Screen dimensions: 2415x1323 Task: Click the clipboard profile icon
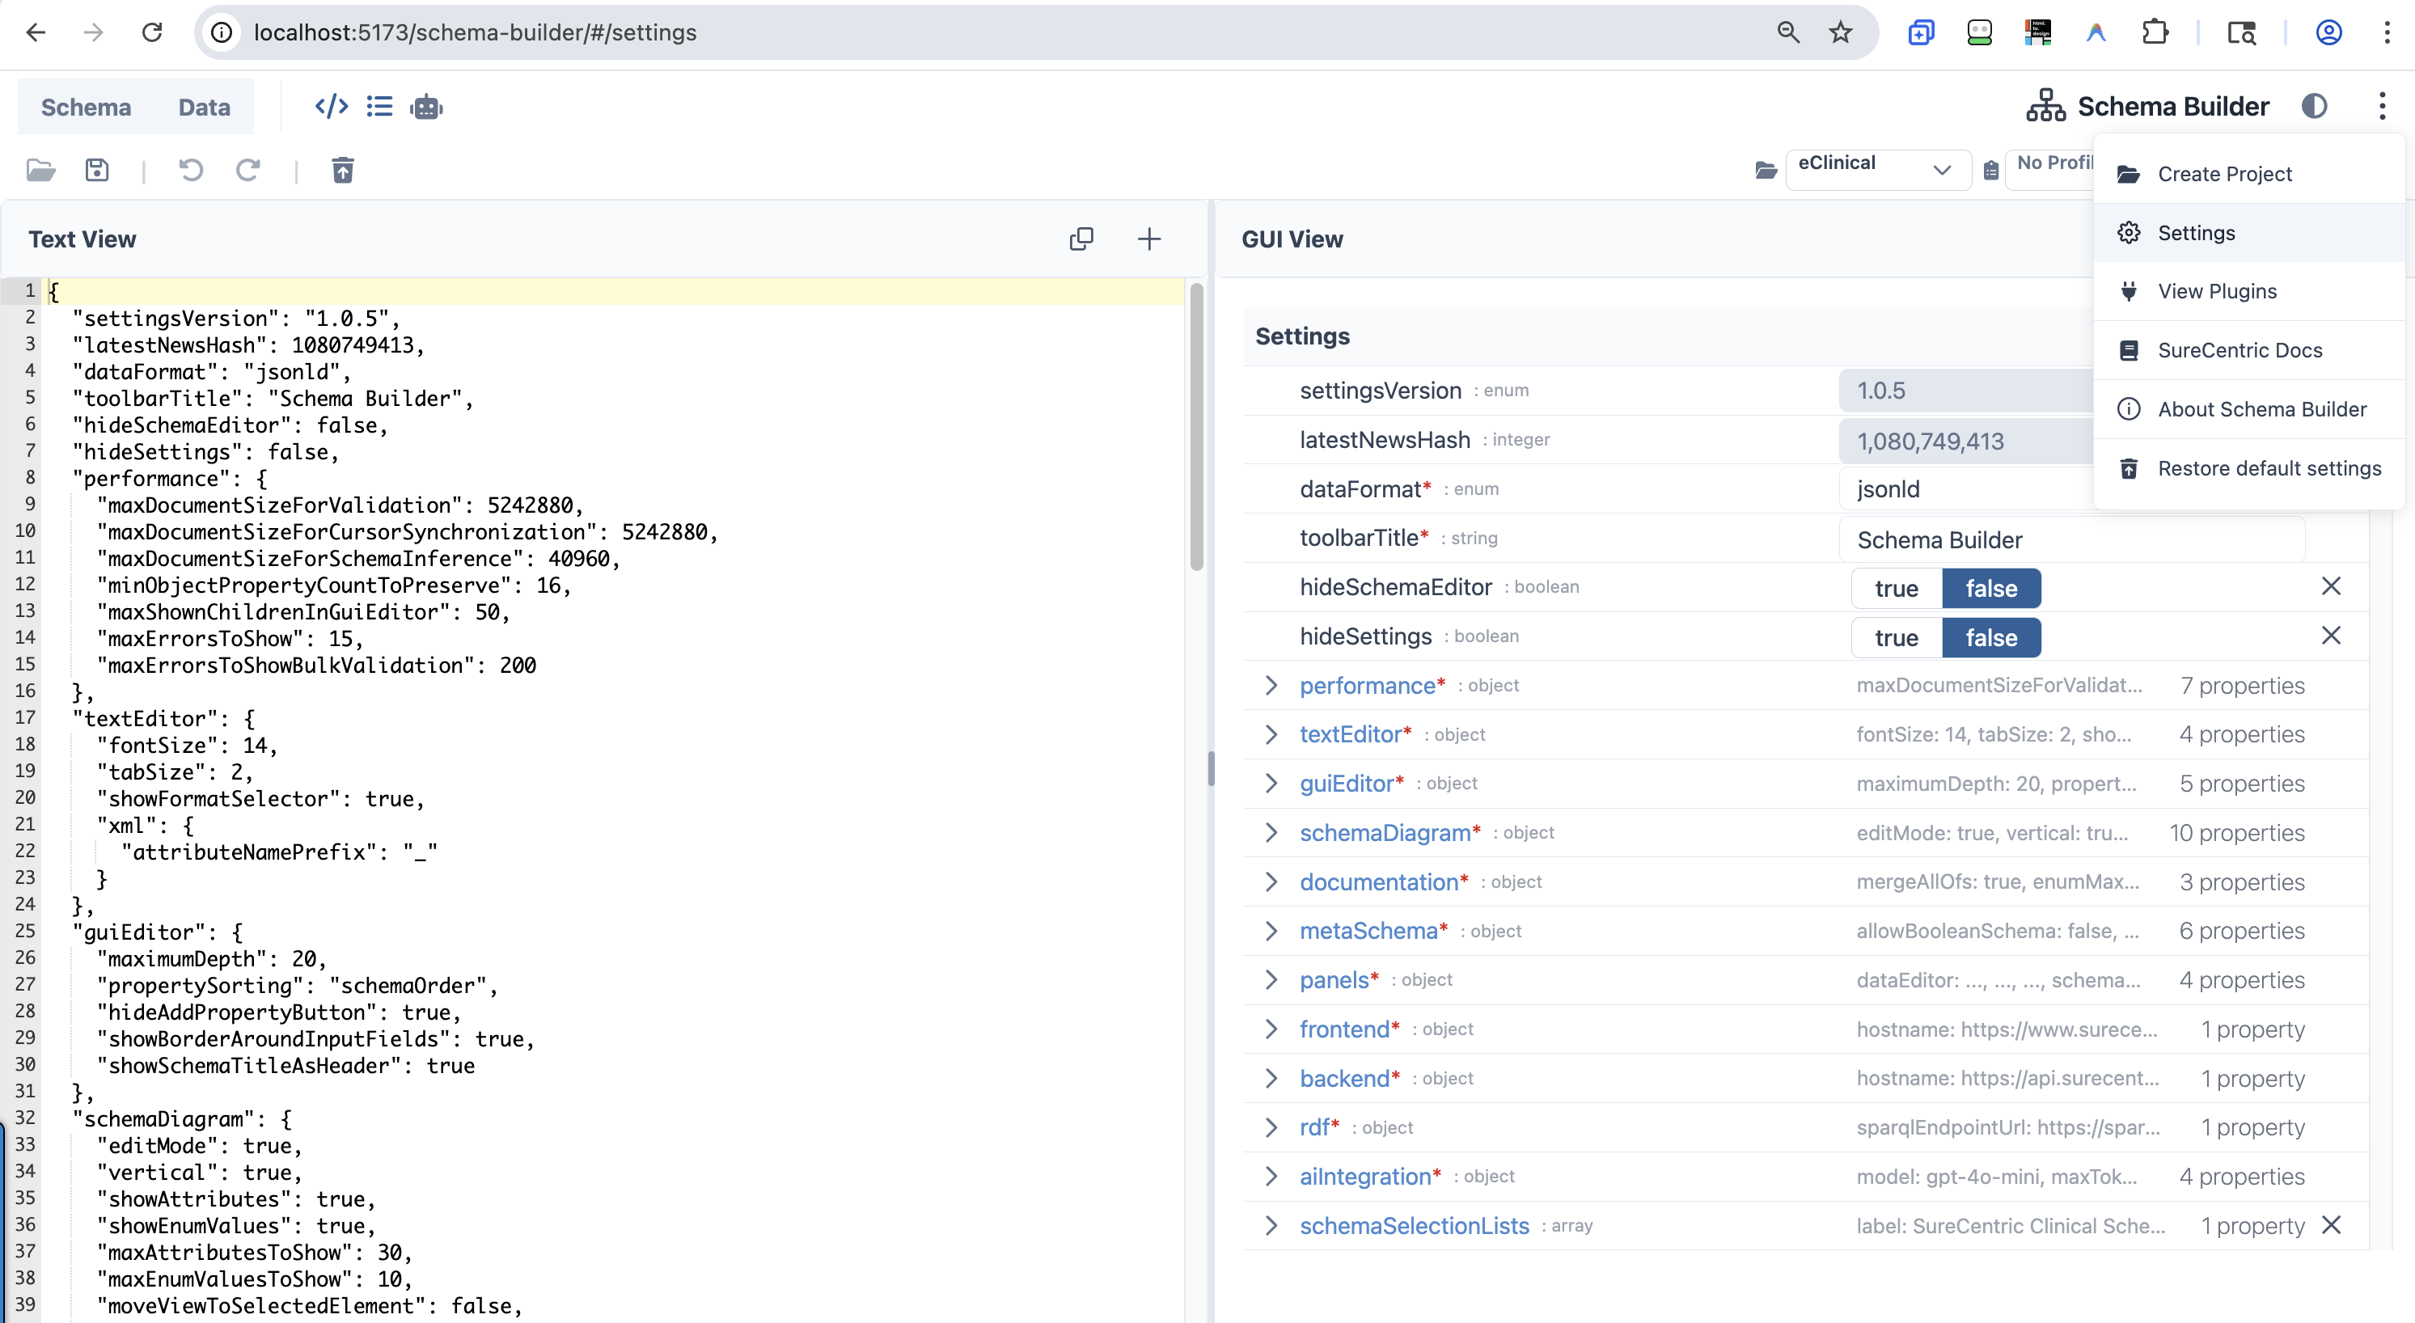pyautogui.click(x=1991, y=171)
